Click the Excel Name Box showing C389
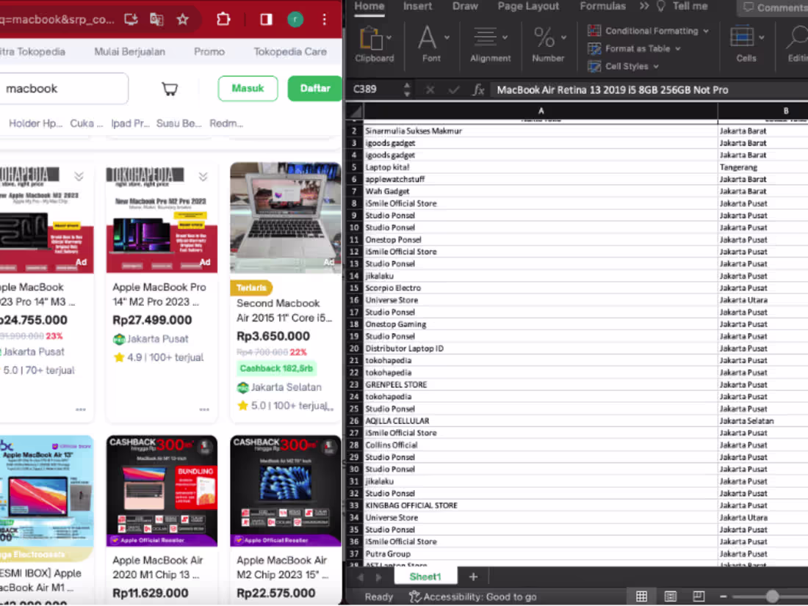Viewport: 808px width, 606px height. (375, 90)
